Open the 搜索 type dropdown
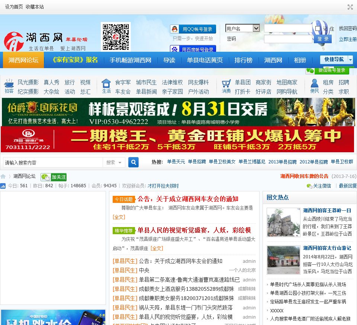The image size is (357, 325). coord(114,162)
